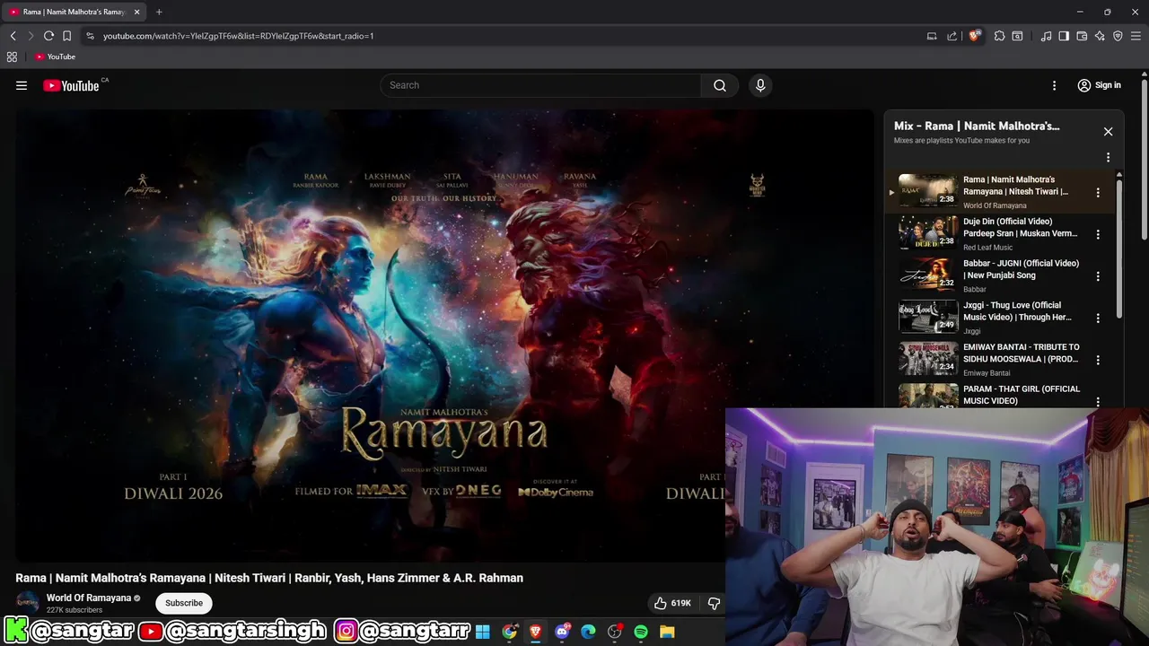
Task: Open more actions for Rama Ramayana playlist item
Action: point(1097,192)
